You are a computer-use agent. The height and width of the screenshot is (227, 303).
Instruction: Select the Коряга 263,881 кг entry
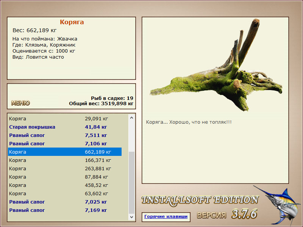(x=65, y=168)
